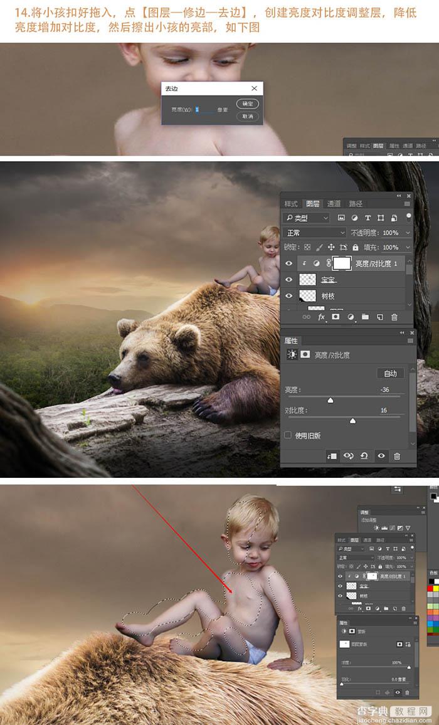Select brightness/contrast sun icon in larger 属性 panel
Viewport: 439px width, 725px height.
(292, 354)
